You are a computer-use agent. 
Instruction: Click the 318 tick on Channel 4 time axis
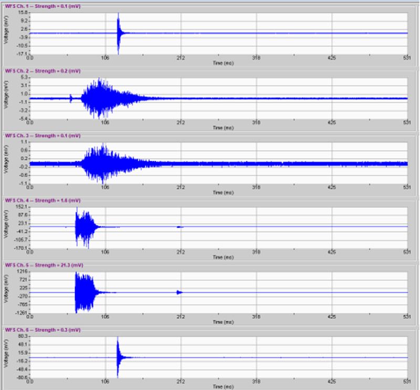[x=256, y=252]
